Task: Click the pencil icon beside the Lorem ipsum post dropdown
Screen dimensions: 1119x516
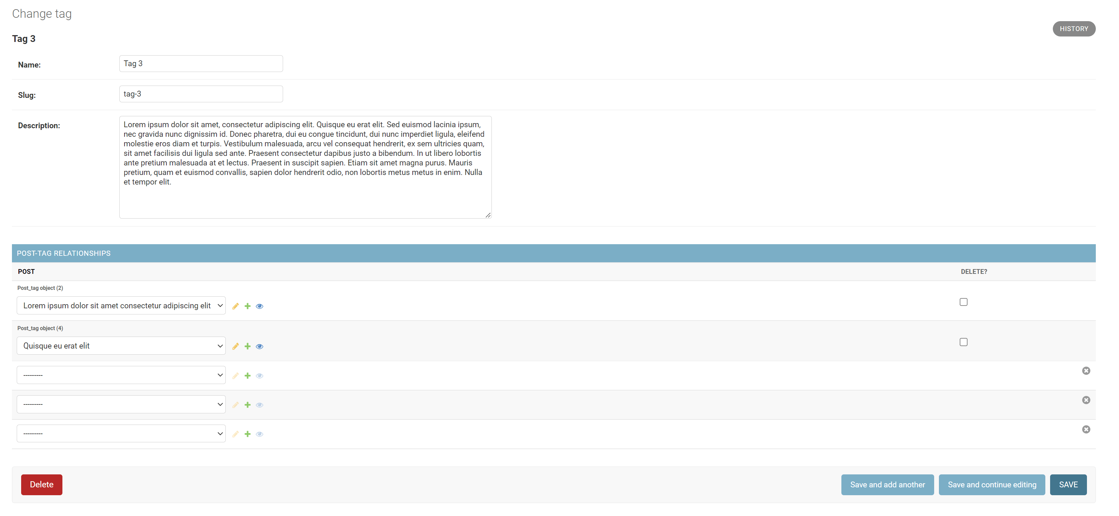Action: 235,306
